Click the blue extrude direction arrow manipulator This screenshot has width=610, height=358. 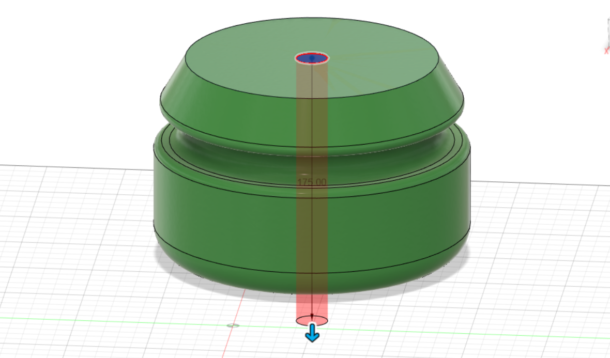tap(312, 333)
